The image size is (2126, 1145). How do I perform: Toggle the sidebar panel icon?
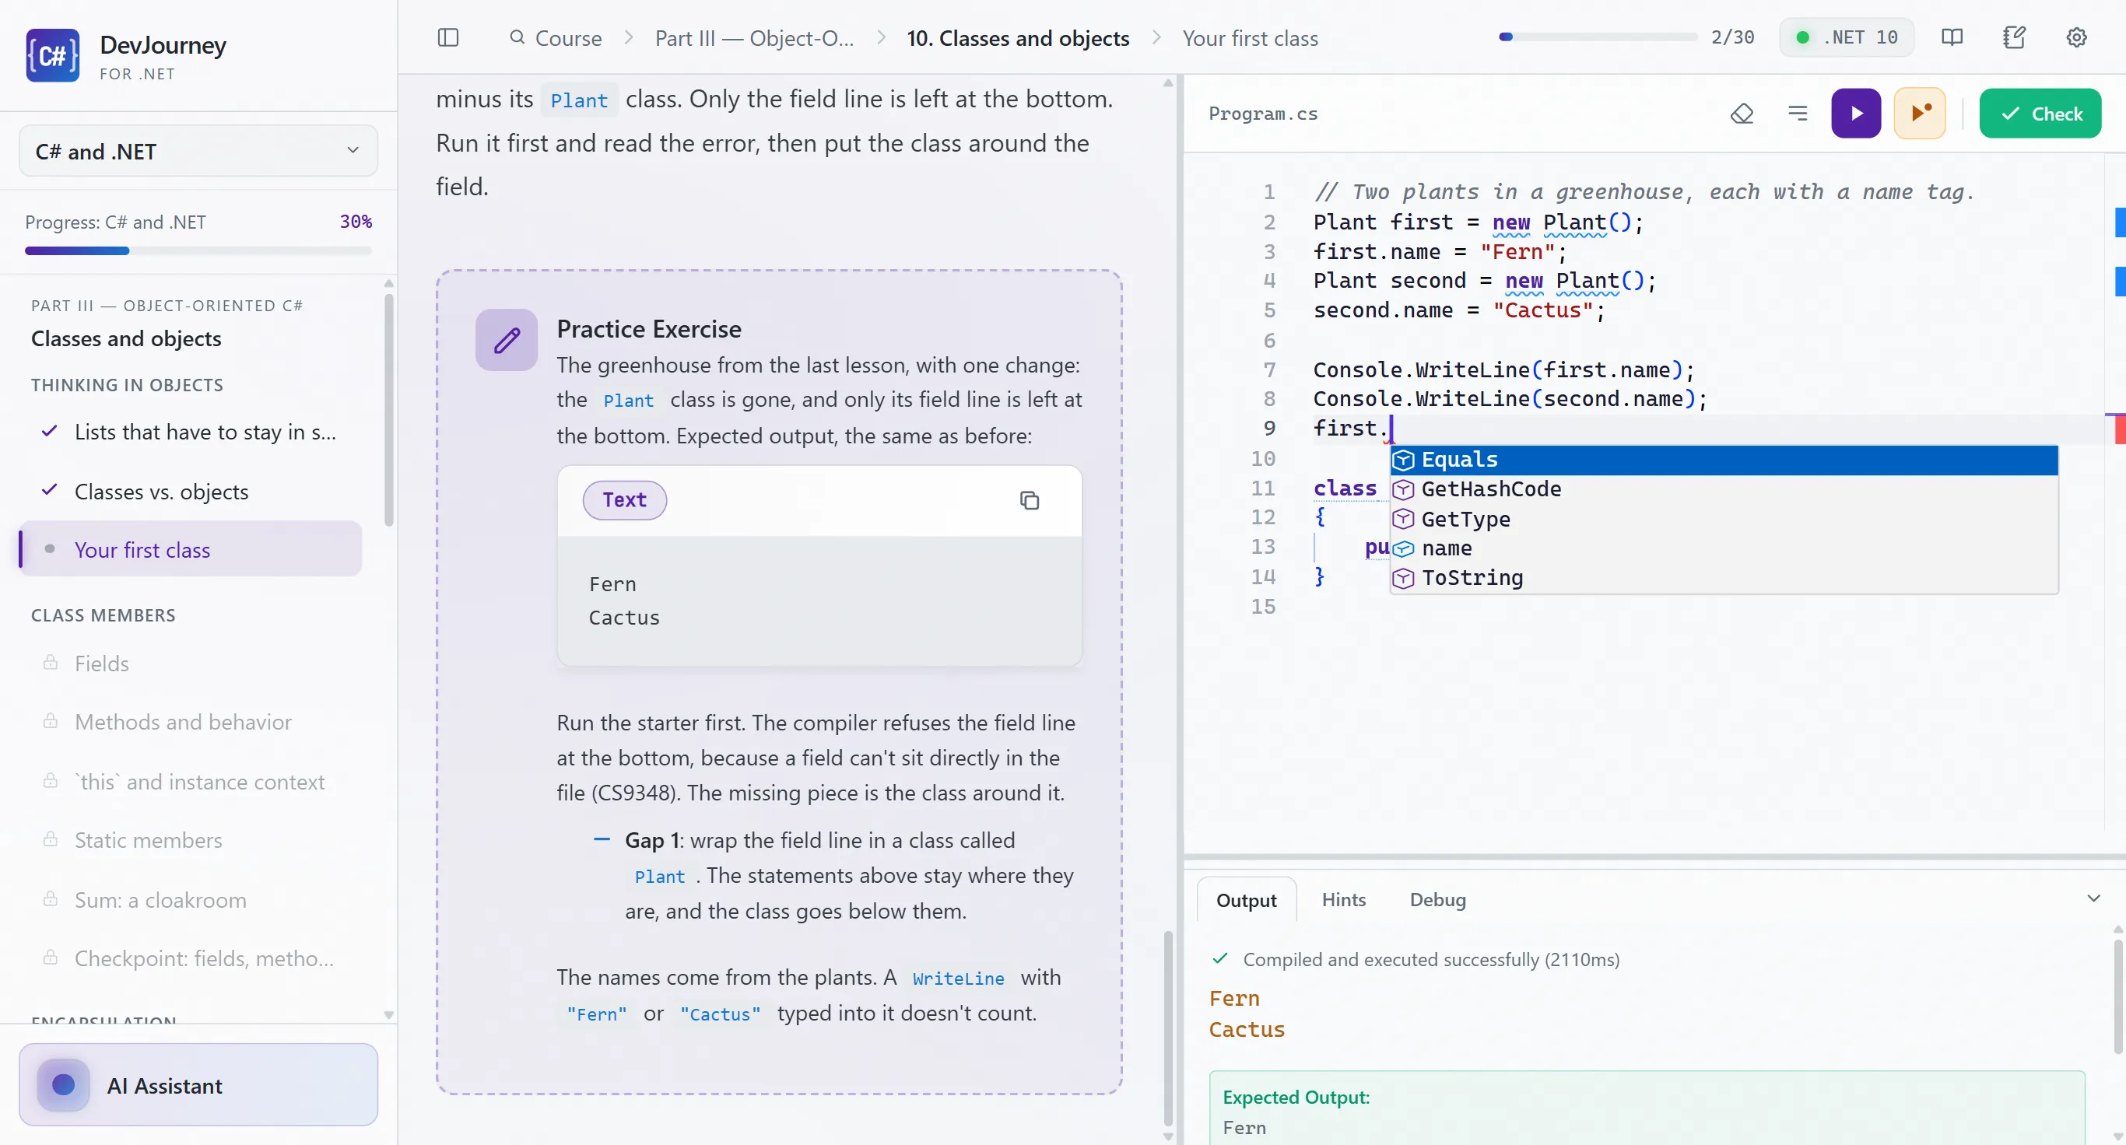[448, 38]
